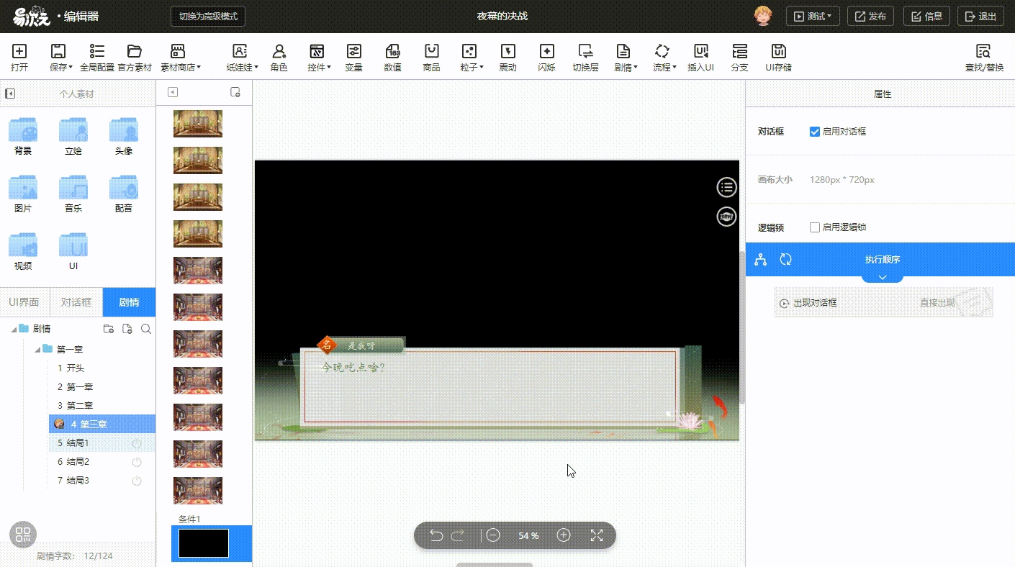Toggle the power icon beside 结局1
Viewport: 1015px width, 567px height.
pos(137,443)
